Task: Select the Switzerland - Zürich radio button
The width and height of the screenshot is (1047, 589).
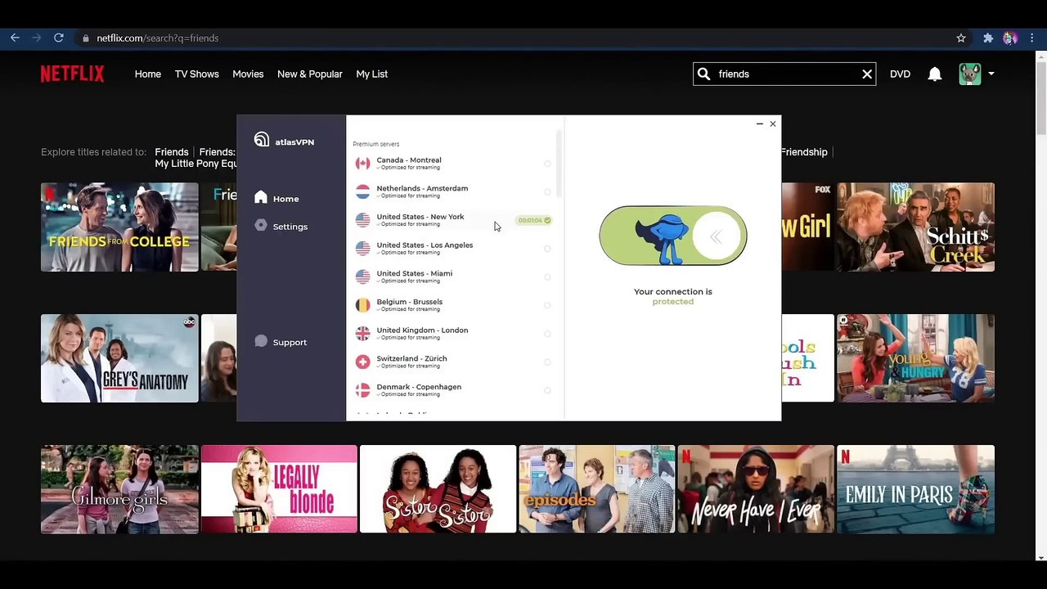Action: point(547,362)
